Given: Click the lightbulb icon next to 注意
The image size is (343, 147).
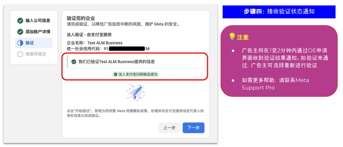Looking at the screenshot, I should click(232, 37).
